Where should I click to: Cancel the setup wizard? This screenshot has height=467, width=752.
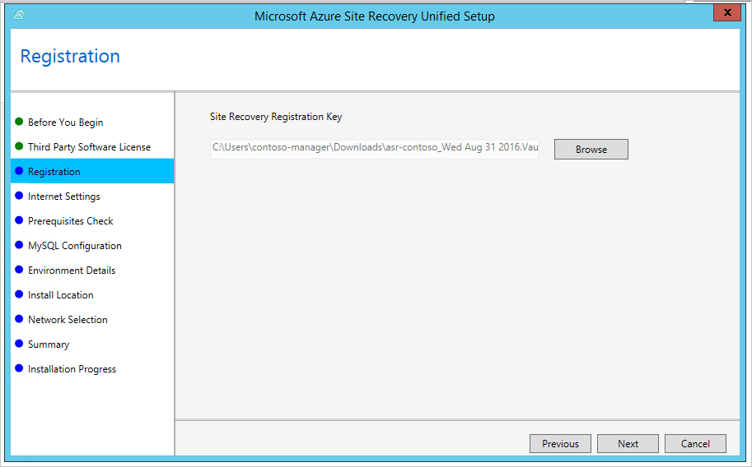pyautogui.click(x=695, y=443)
